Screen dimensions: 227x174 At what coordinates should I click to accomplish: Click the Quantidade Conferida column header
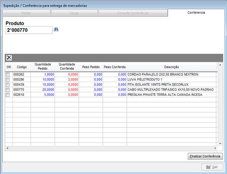[x=67, y=67]
